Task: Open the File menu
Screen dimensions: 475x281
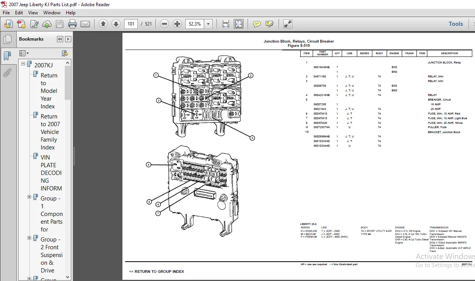Action: click(x=6, y=12)
